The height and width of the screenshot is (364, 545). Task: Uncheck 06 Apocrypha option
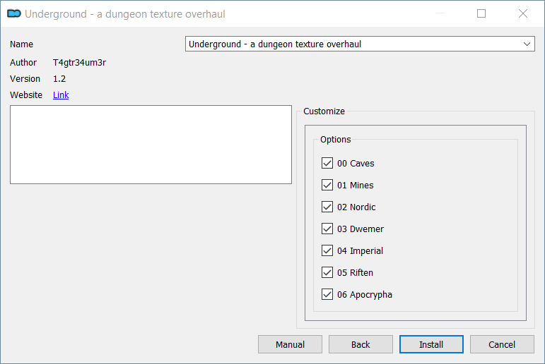tap(327, 294)
